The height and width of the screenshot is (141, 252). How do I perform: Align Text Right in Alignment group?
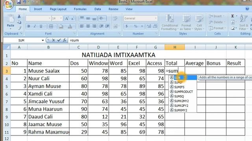94,26
